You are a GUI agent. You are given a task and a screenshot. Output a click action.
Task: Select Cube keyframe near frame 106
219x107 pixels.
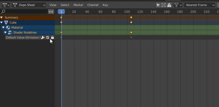(131, 22)
